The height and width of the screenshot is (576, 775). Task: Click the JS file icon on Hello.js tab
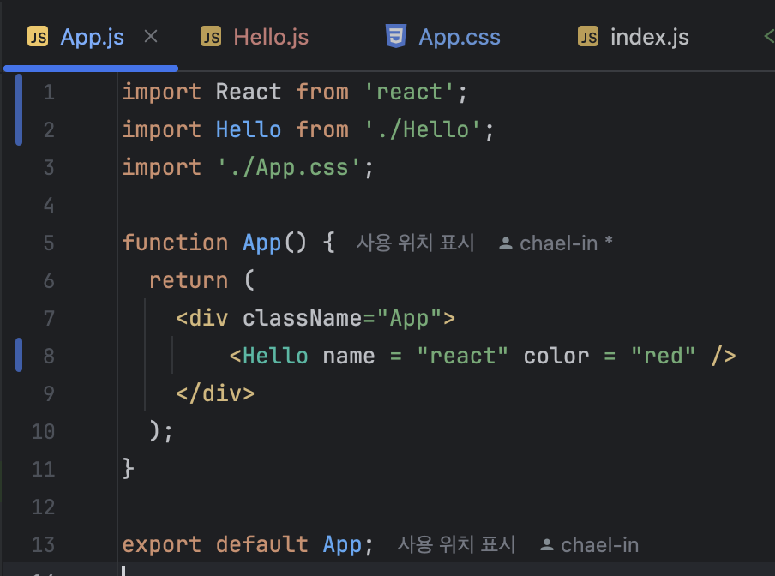pos(211,37)
